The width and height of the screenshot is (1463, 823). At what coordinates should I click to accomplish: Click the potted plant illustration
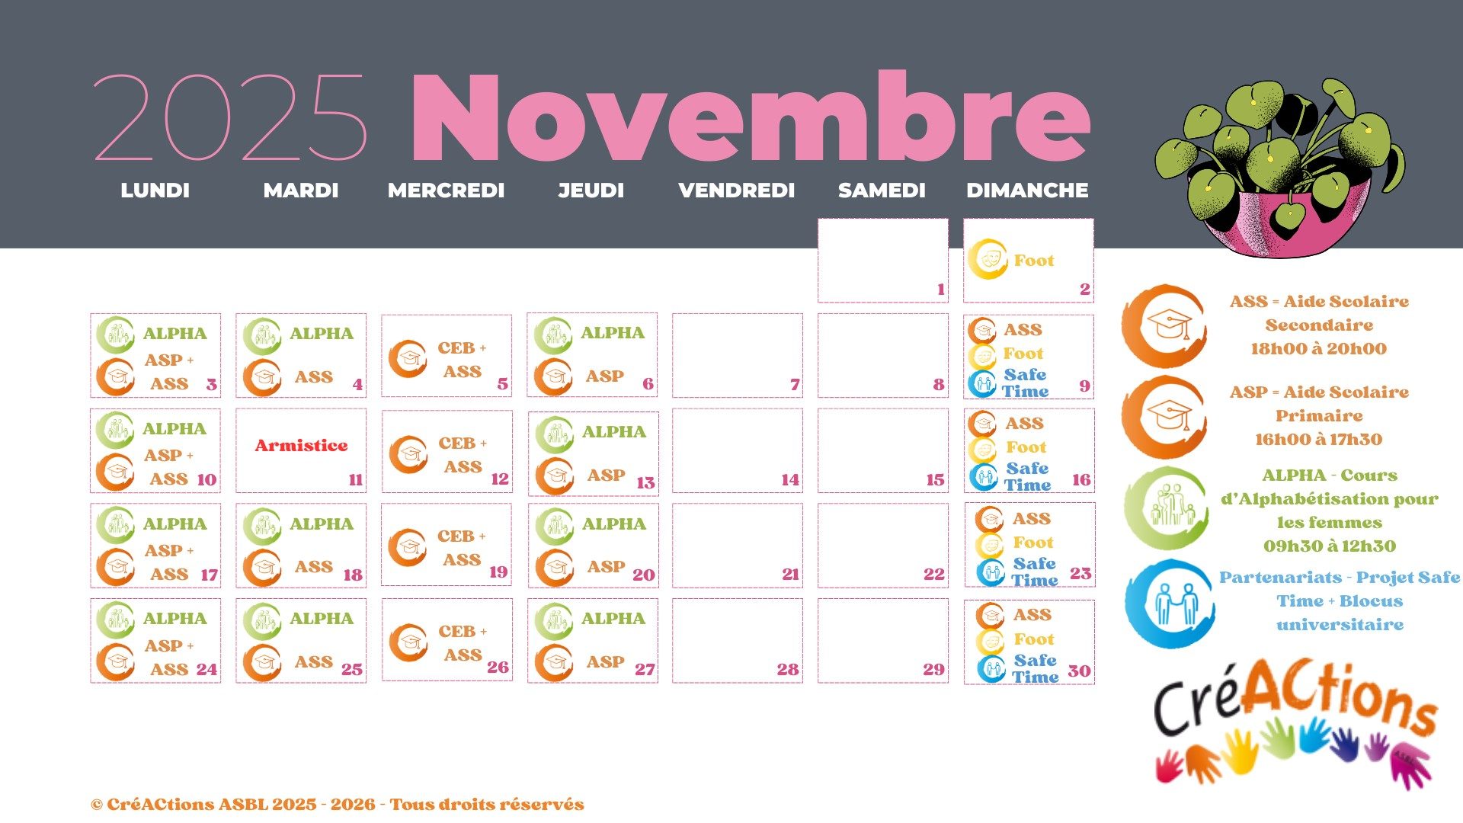point(1280,166)
